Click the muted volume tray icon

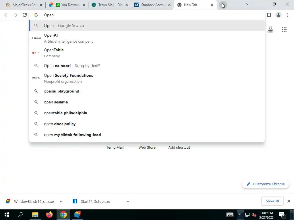pyautogui.click(x=254, y=215)
